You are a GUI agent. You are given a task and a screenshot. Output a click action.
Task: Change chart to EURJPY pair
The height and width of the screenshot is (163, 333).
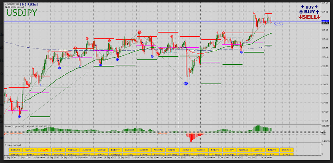pyautogui.click(x=115, y=150)
